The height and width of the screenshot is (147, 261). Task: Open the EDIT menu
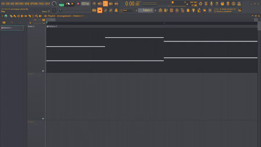8,4
